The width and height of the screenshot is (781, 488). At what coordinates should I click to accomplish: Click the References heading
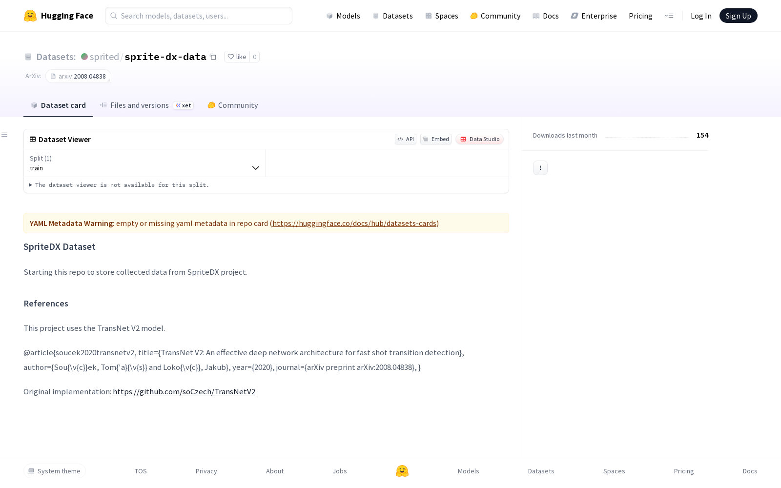tap(46, 304)
